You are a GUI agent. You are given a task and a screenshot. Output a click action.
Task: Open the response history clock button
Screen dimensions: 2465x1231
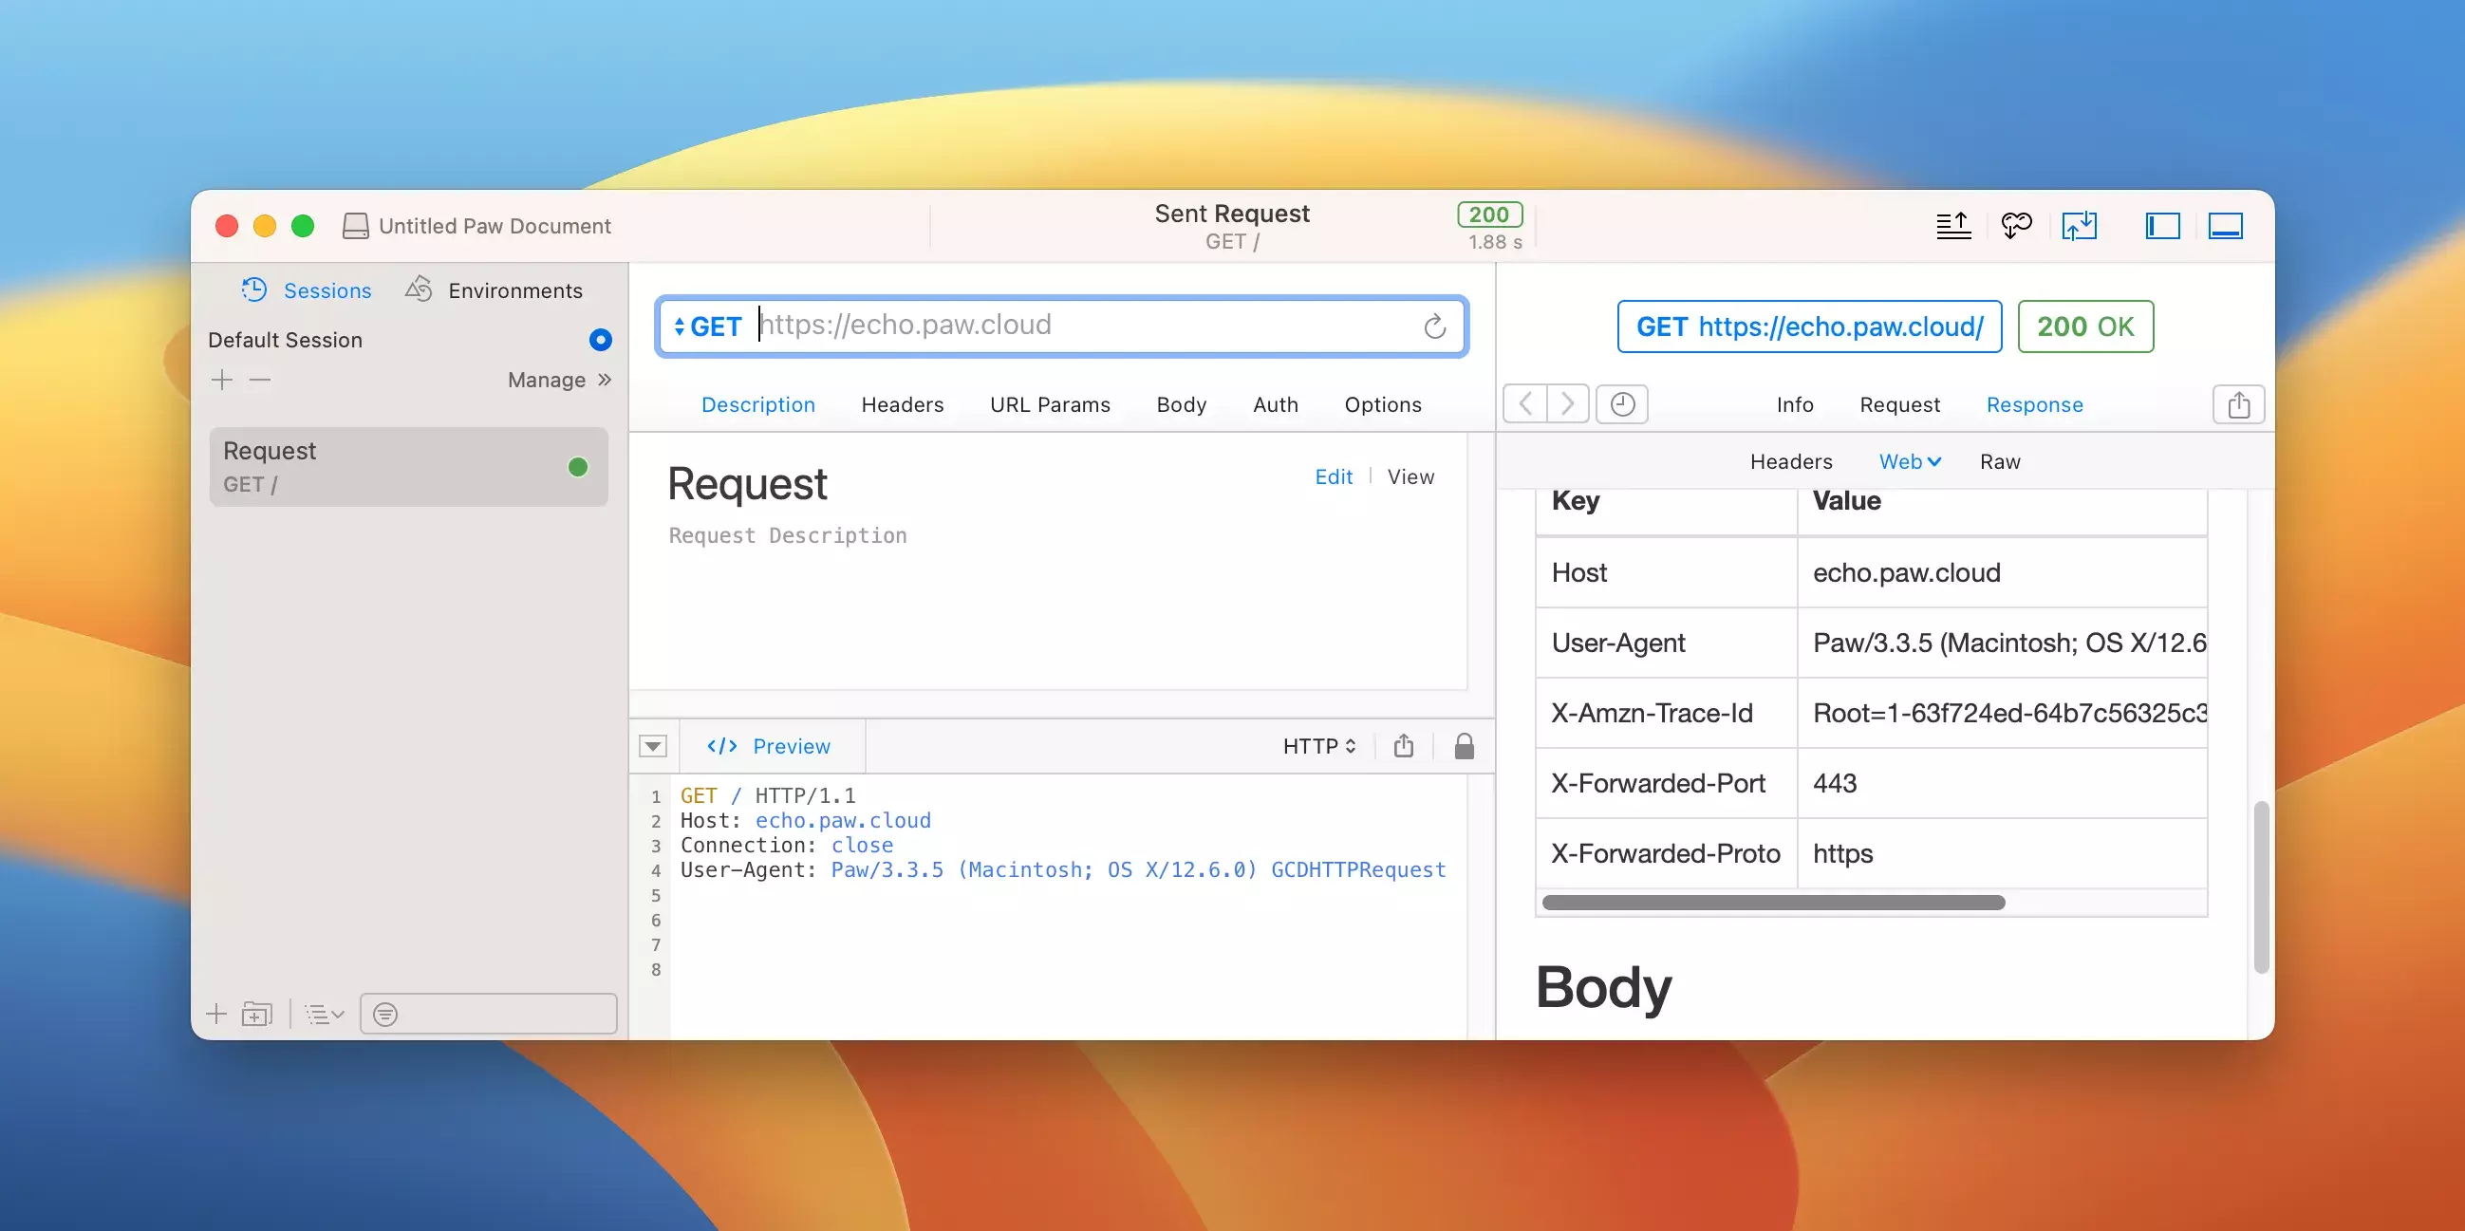[1622, 404]
